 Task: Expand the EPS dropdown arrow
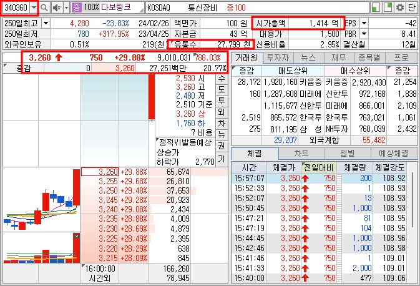pyautogui.click(x=364, y=23)
